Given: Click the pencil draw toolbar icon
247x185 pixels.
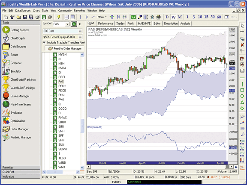Looking at the screenshot, I should coord(140,17).
